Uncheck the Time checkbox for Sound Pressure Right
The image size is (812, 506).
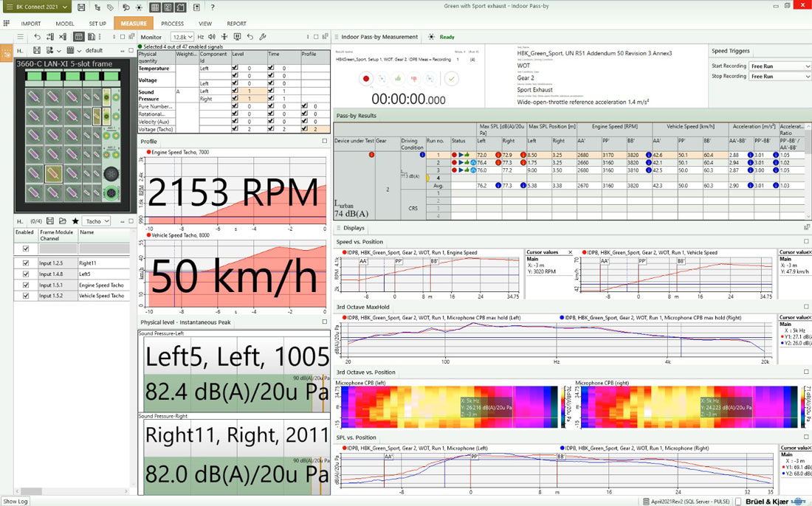point(270,97)
